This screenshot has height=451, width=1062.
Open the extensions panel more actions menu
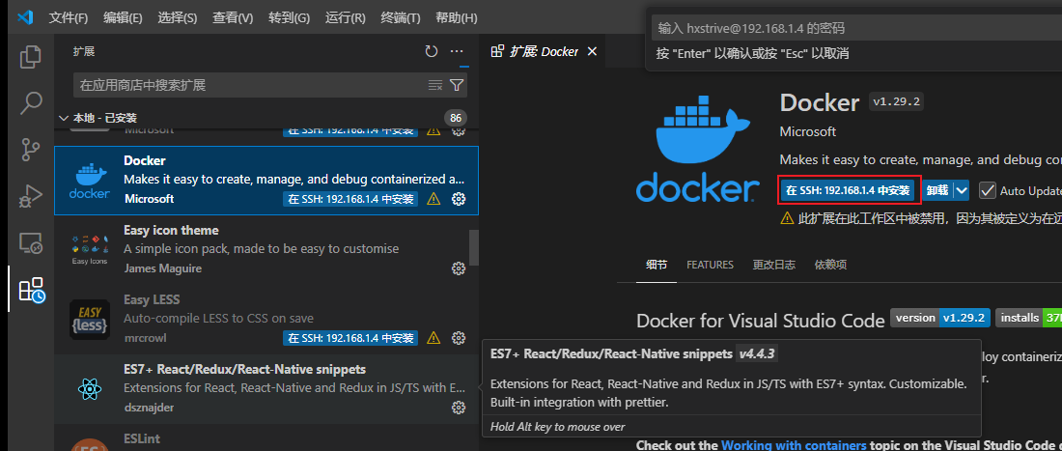[x=458, y=51]
